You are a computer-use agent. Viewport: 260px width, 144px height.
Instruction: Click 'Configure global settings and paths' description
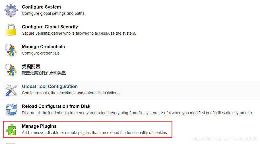pos(53,13)
